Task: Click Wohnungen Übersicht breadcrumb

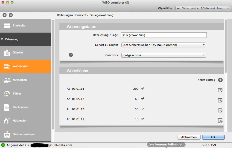Action: coord(72,15)
